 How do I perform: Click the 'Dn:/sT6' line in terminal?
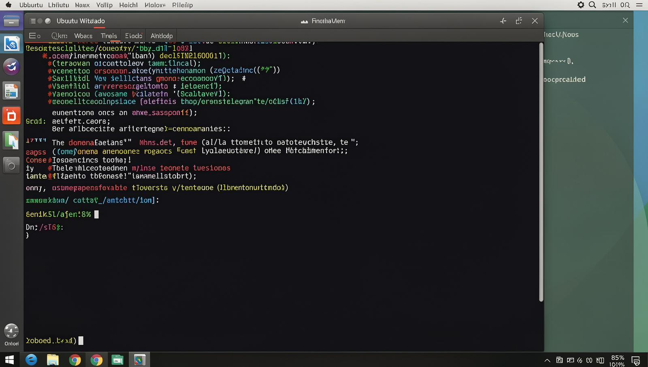pos(45,227)
